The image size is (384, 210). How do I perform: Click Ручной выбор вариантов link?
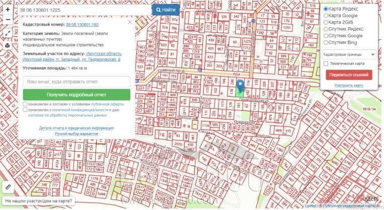(x=76, y=133)
